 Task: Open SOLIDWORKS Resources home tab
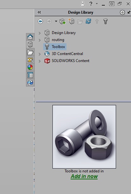coord(30,37)
